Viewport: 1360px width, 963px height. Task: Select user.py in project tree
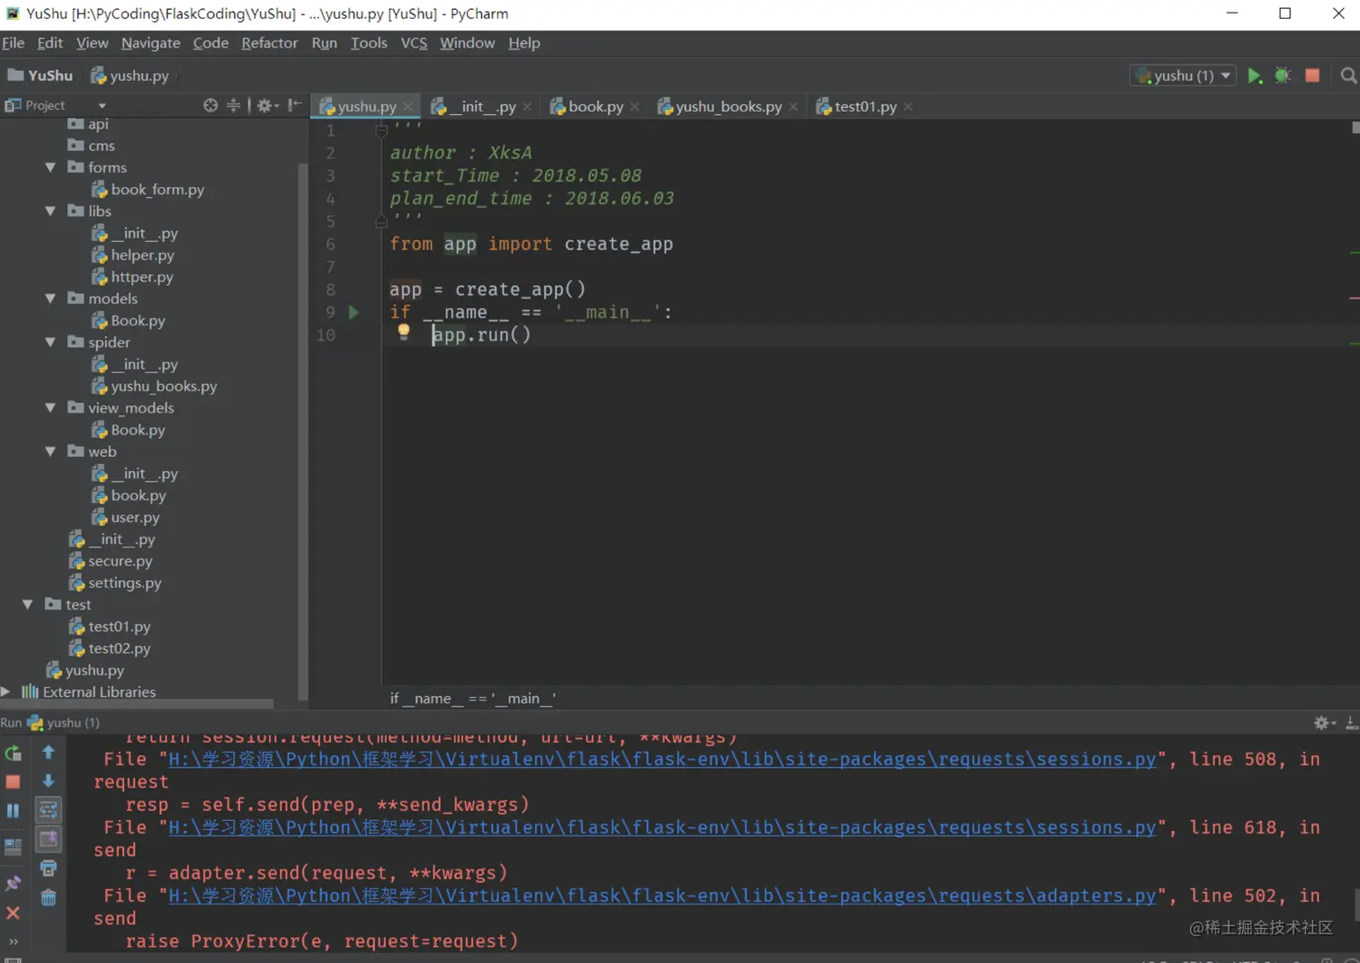[126, 517]
